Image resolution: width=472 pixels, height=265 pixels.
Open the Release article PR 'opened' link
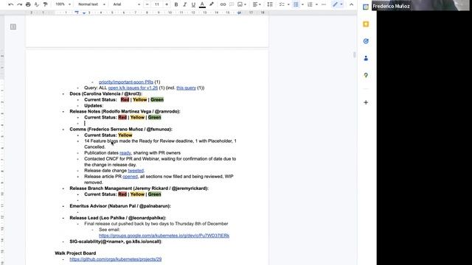pyautogui.click(x=130, y=177)
